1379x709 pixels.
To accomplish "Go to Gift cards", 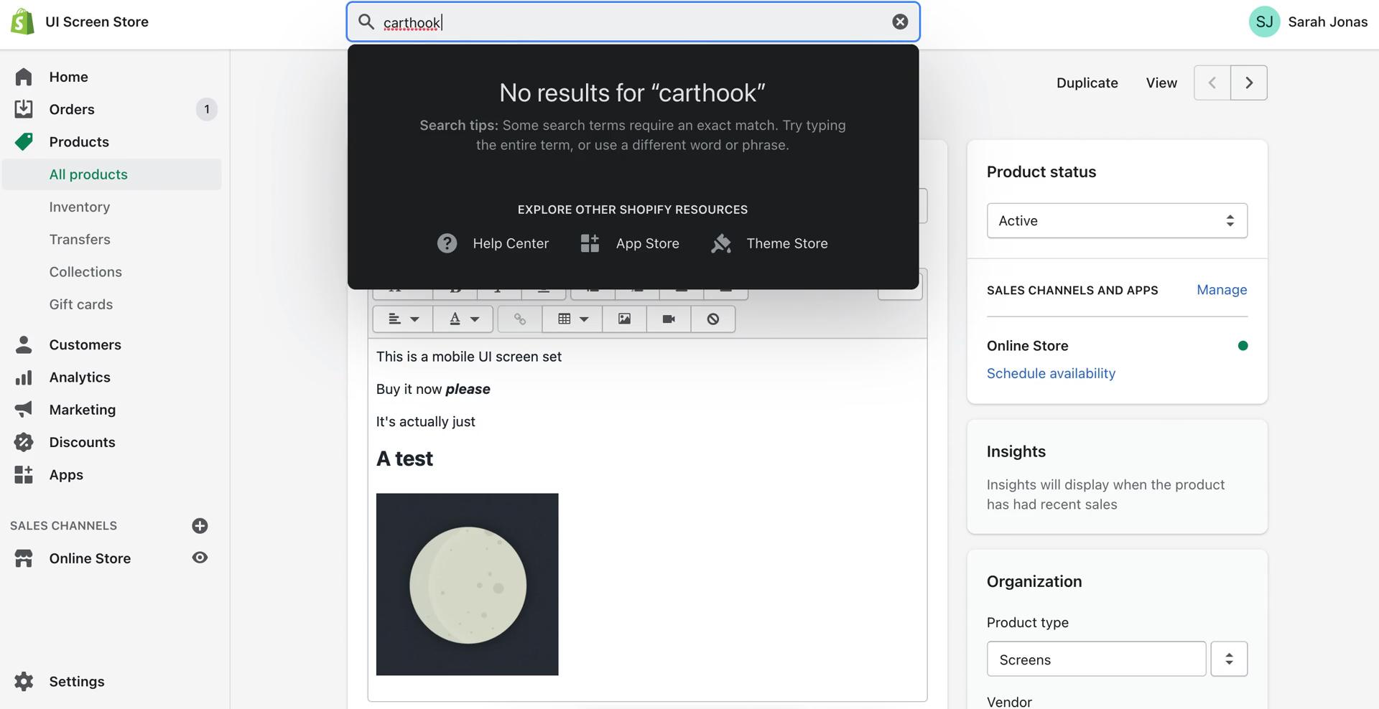I will (81, 304).
